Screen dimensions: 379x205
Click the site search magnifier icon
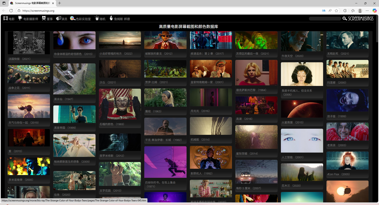[x=345, y=18]
